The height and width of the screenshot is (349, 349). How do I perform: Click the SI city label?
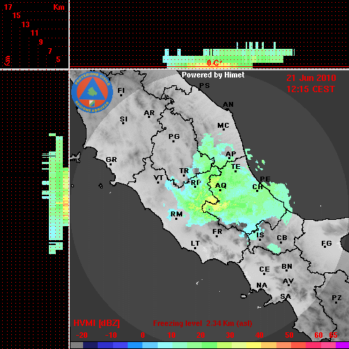tap(124, 119)
